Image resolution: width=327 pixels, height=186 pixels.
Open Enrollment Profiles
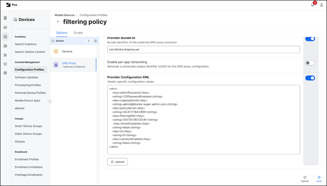click(27, 159)
